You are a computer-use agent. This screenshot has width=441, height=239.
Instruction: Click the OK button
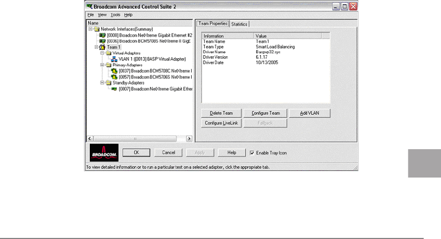point(136,152)
